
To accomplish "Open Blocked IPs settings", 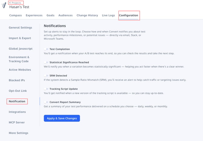I will (17, 80).
